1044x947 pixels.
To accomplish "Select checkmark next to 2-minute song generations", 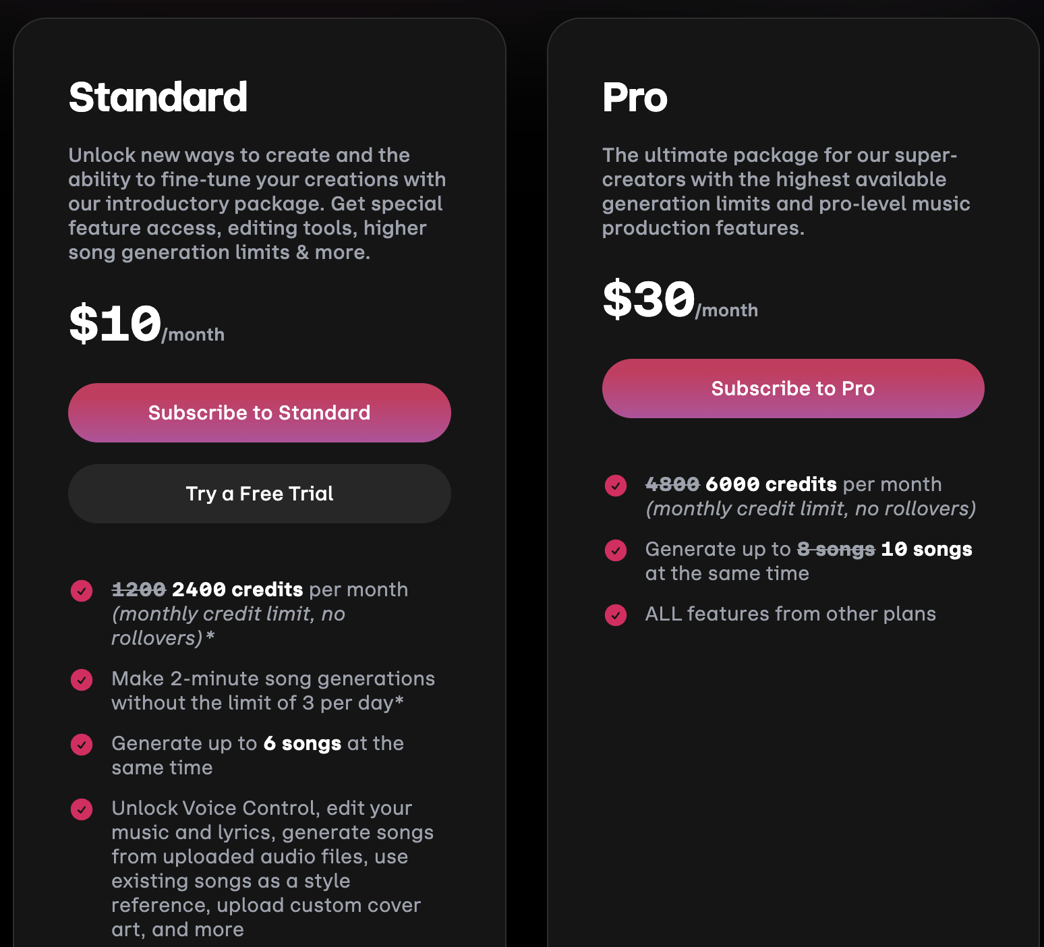I will click(82, 680).
